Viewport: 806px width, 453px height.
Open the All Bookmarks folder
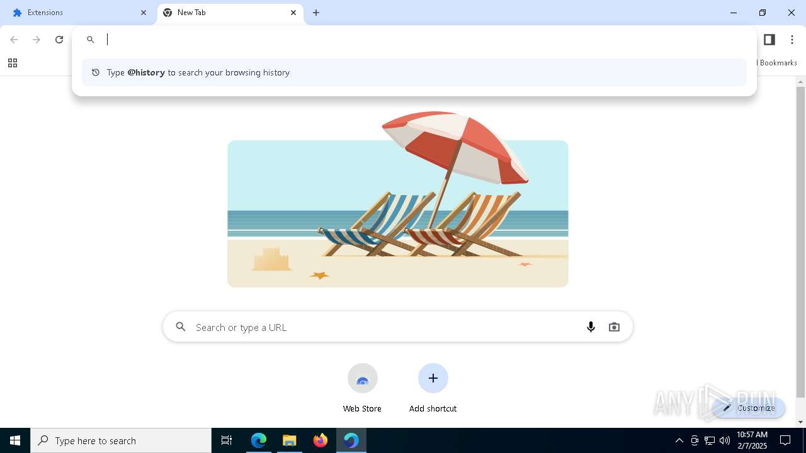tap(777, 63)
